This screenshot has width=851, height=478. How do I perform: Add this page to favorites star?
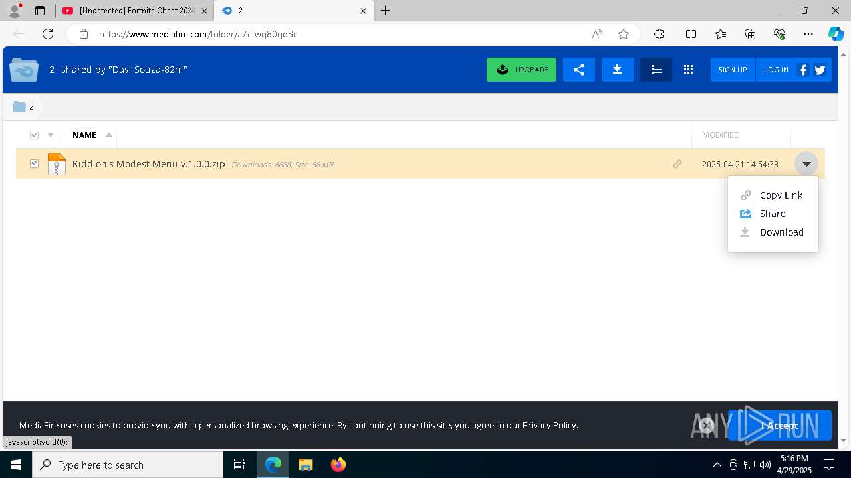point(624,34)
